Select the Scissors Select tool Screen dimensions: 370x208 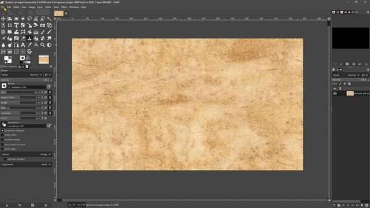pos(36,18)
